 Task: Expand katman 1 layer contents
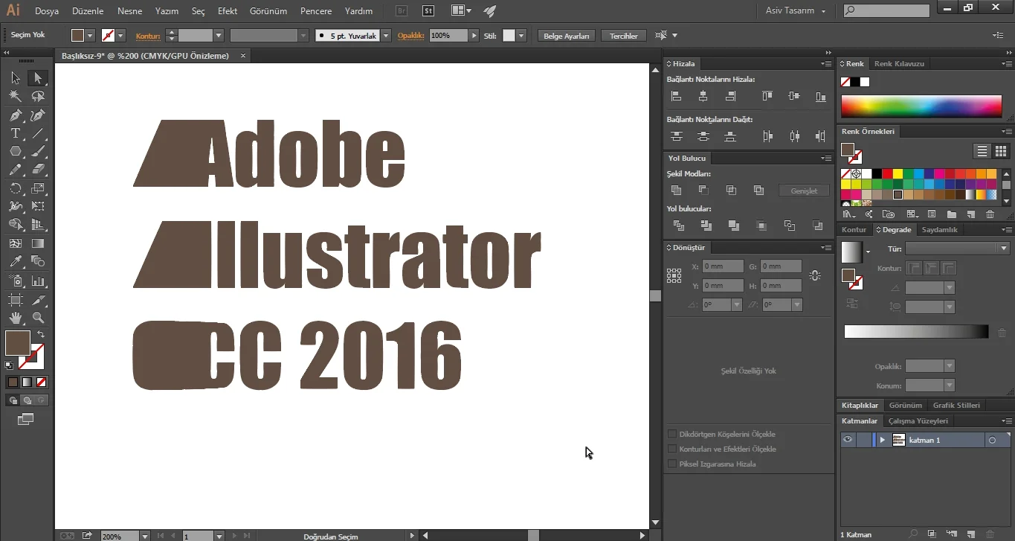click(x=882, y=440)
